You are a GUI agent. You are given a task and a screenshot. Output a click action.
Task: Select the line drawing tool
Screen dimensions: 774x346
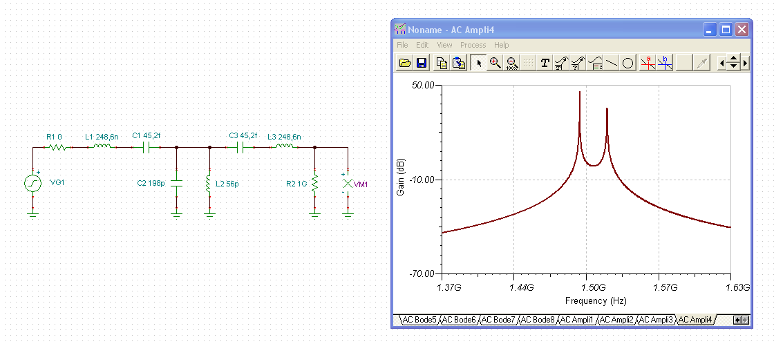pyautogui.click(x=611, y=63)
